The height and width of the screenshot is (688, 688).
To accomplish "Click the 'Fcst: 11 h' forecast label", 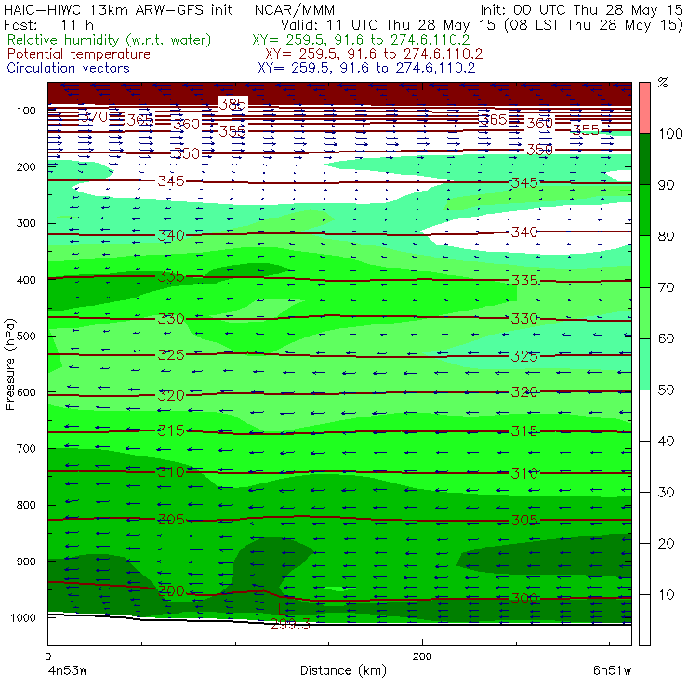I will pos(48,25).
